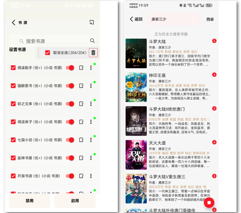Select the 天火大道 title text
This screenshot has width=241, height=213.
pos(157,143)
